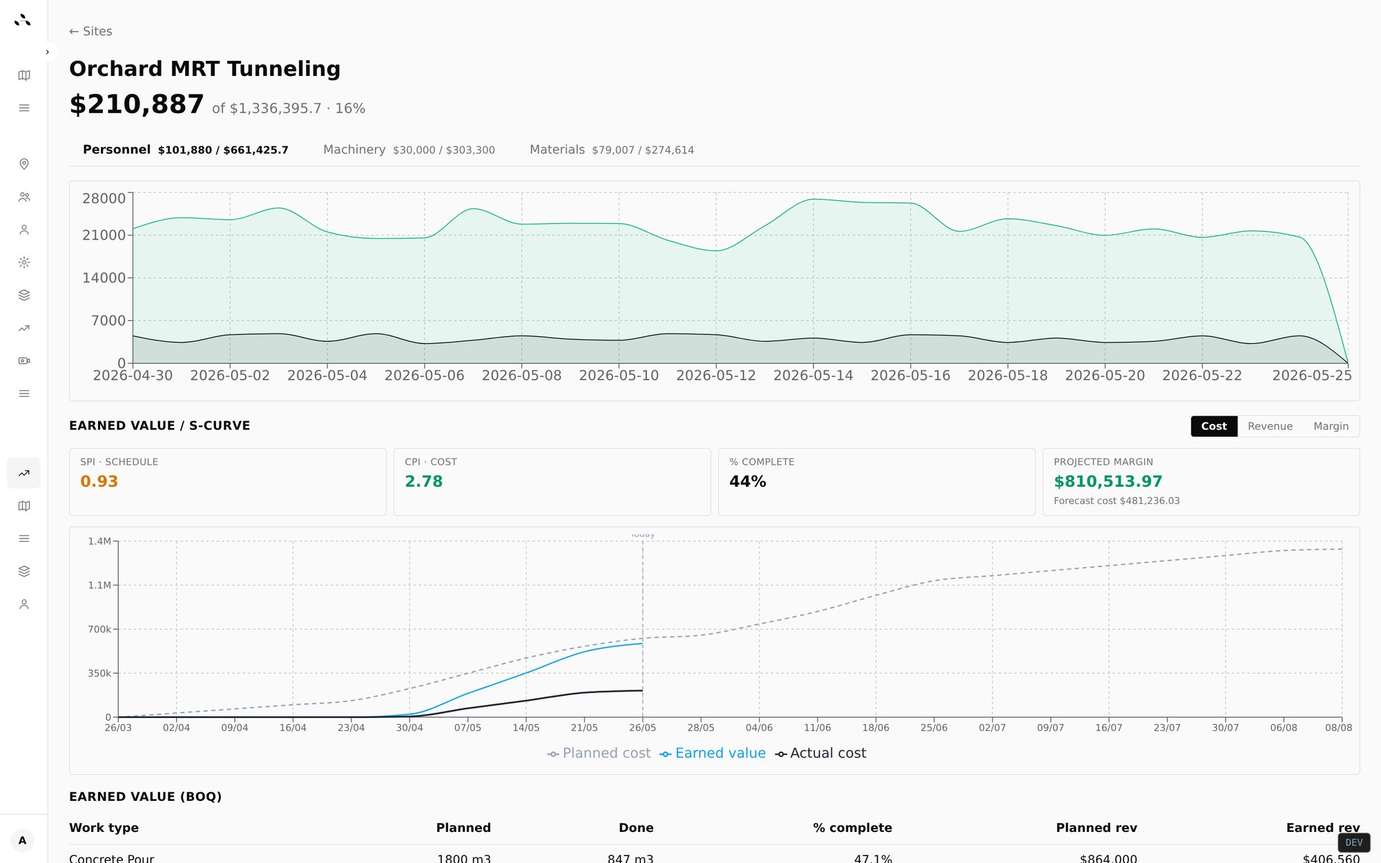Click the SPI Schedule card
Image resolution: width=1381 pixels, height=863 pixels.
click(228, 482)
